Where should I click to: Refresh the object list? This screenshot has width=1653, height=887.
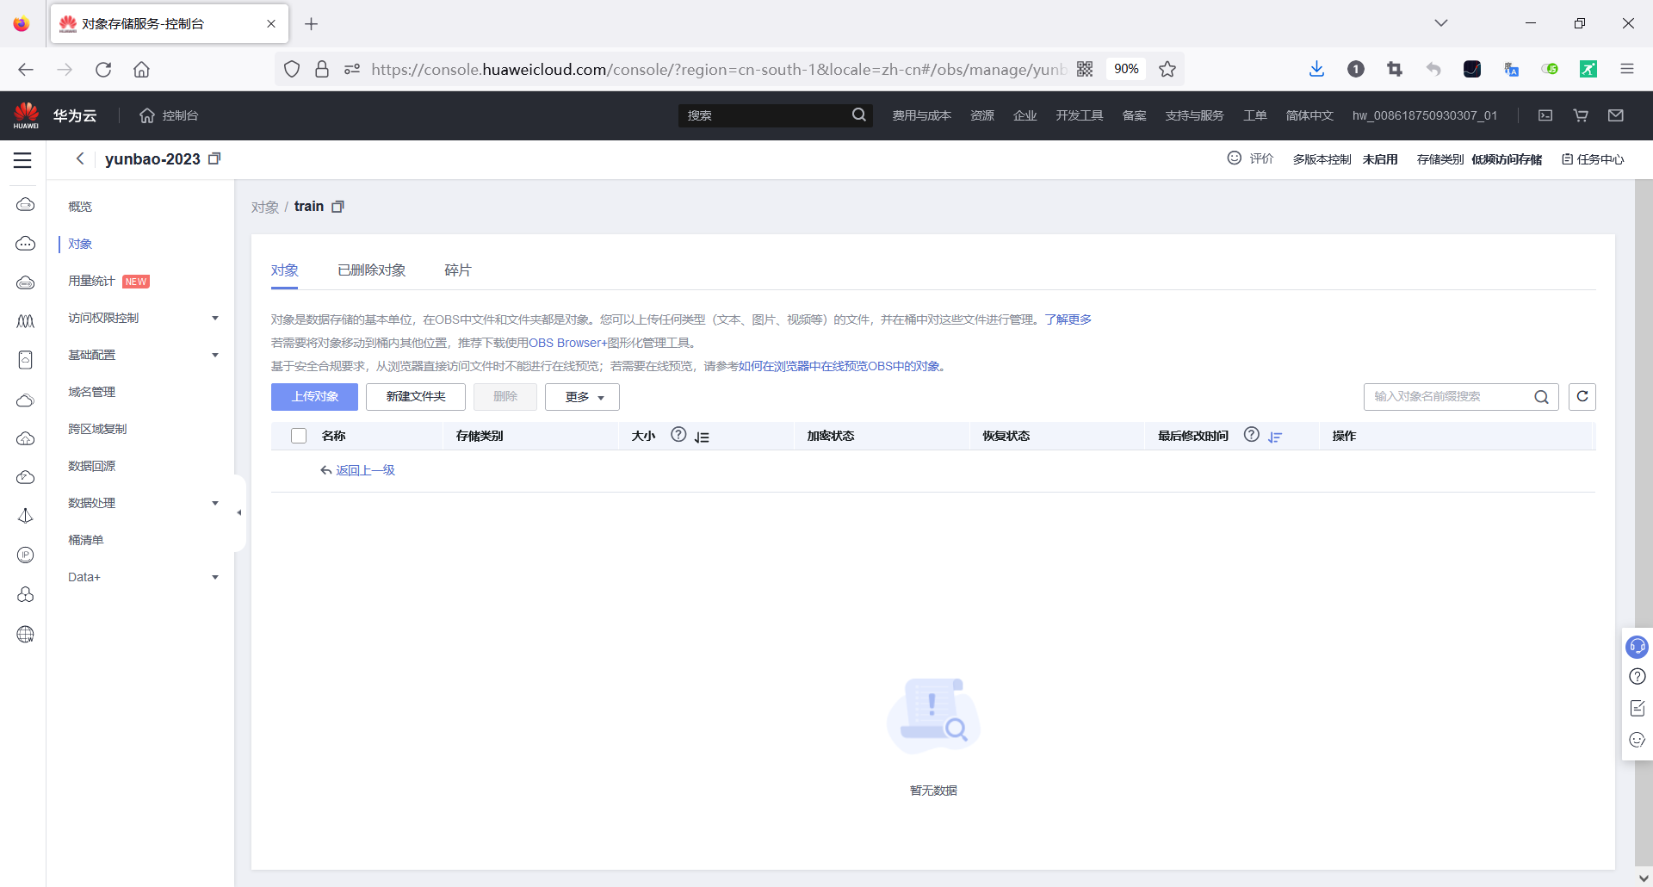pos(1582,396)
